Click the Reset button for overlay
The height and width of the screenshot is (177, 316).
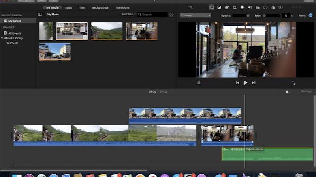tap(302, 15)
